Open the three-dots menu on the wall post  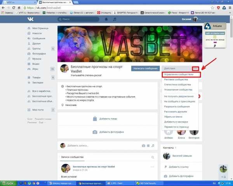[x=152, y=167]
